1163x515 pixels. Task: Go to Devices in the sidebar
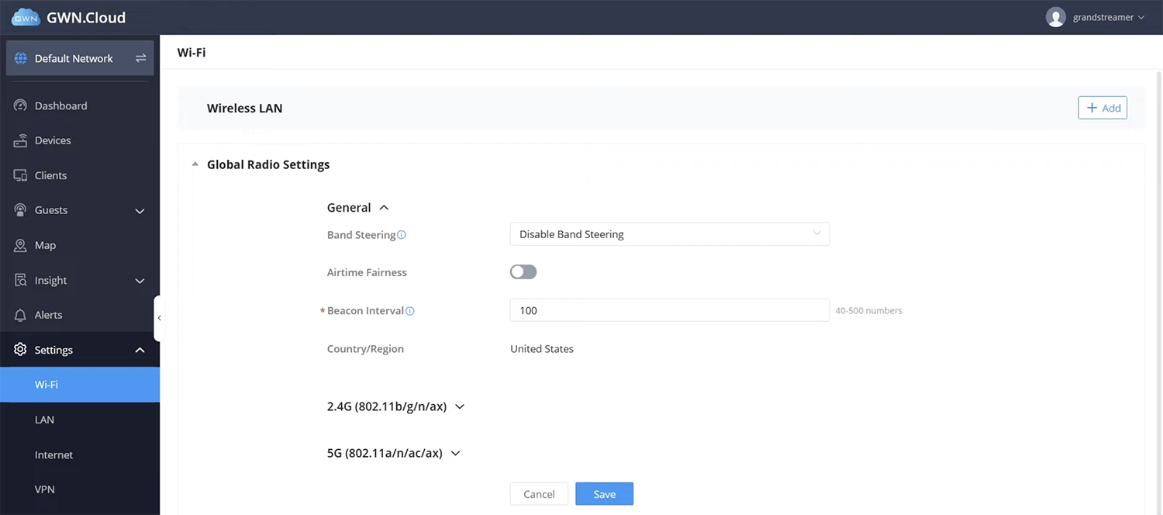(53, 140)
